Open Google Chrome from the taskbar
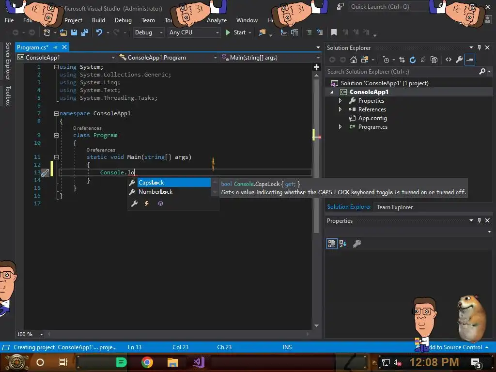Viewport: 496px width, 372px height. pyautogui.click(x=147, y=362)
